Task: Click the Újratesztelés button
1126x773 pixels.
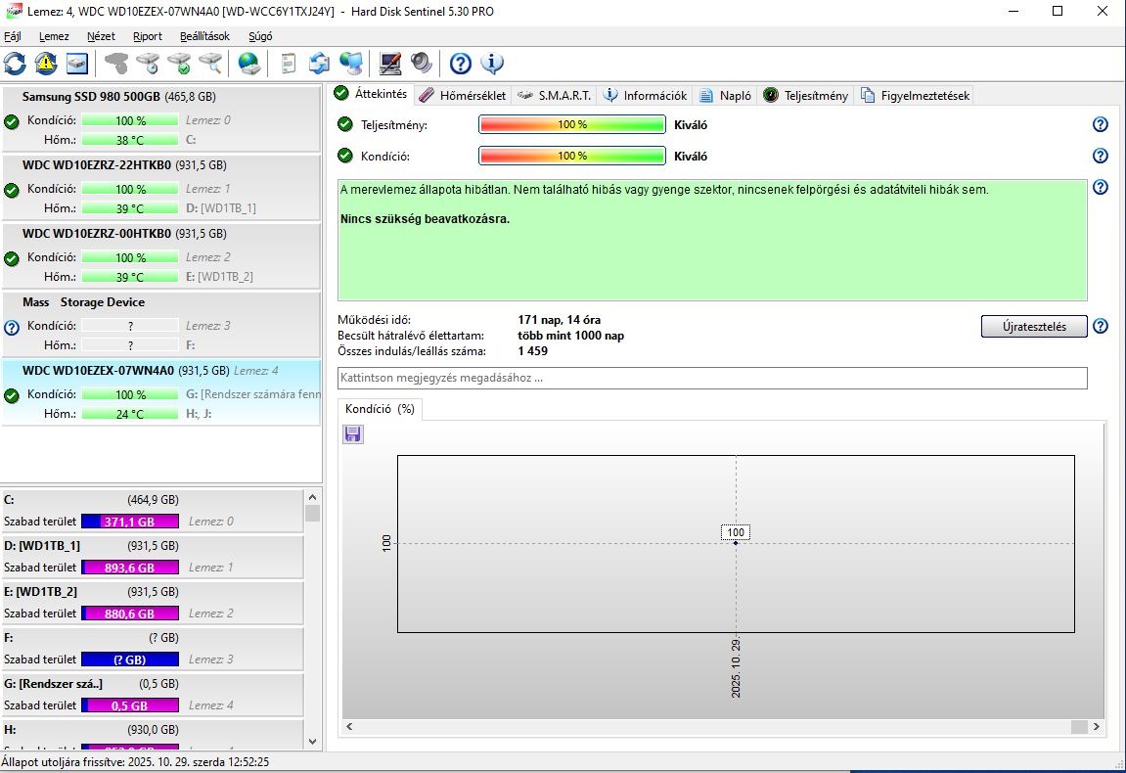Action: (1034, 326)
